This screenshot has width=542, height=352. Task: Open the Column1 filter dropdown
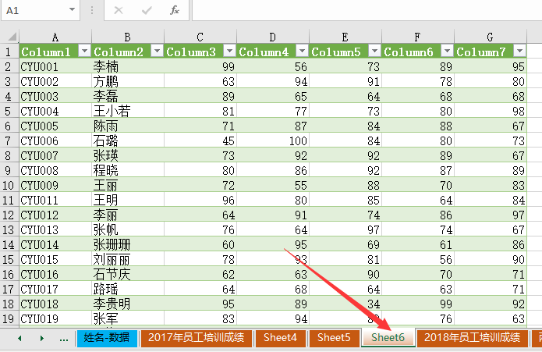coord(84,52)
